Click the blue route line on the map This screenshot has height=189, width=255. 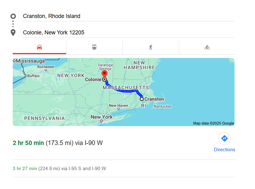(x=124, y=91)
